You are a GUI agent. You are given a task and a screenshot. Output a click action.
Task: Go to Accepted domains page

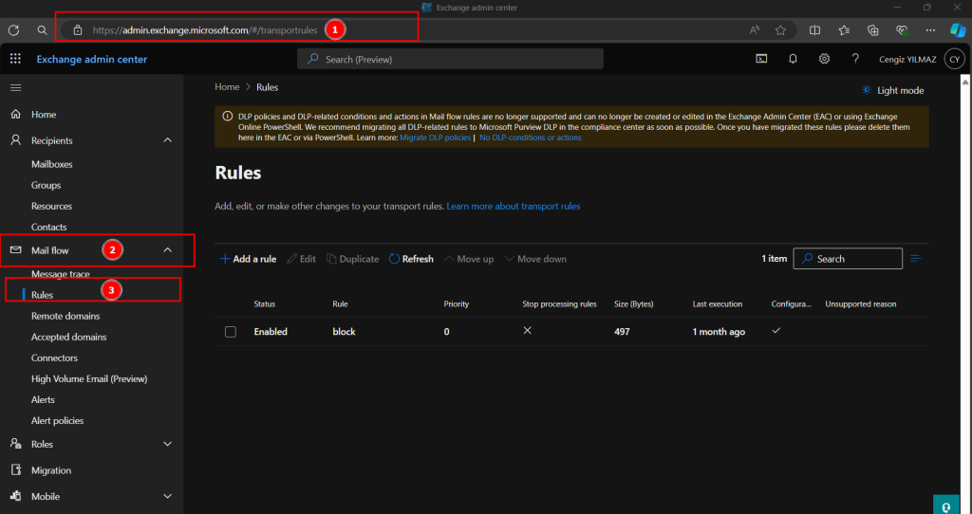[68, 337]
